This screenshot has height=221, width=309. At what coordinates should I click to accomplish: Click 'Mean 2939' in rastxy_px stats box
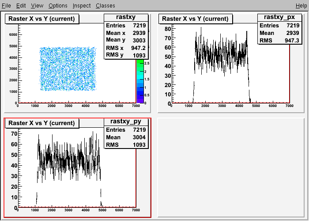(x=279, y=33)
